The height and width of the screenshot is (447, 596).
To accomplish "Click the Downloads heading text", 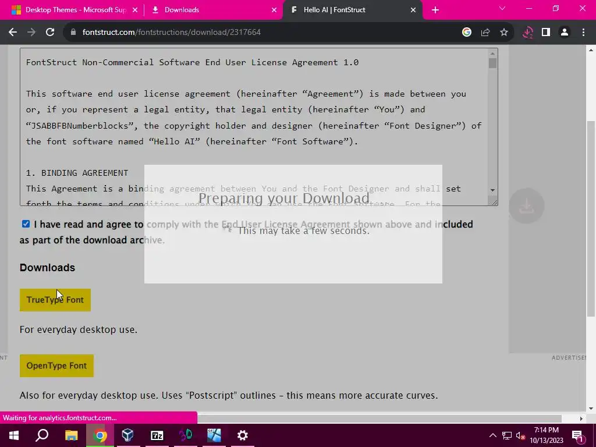I will (48, 268).
